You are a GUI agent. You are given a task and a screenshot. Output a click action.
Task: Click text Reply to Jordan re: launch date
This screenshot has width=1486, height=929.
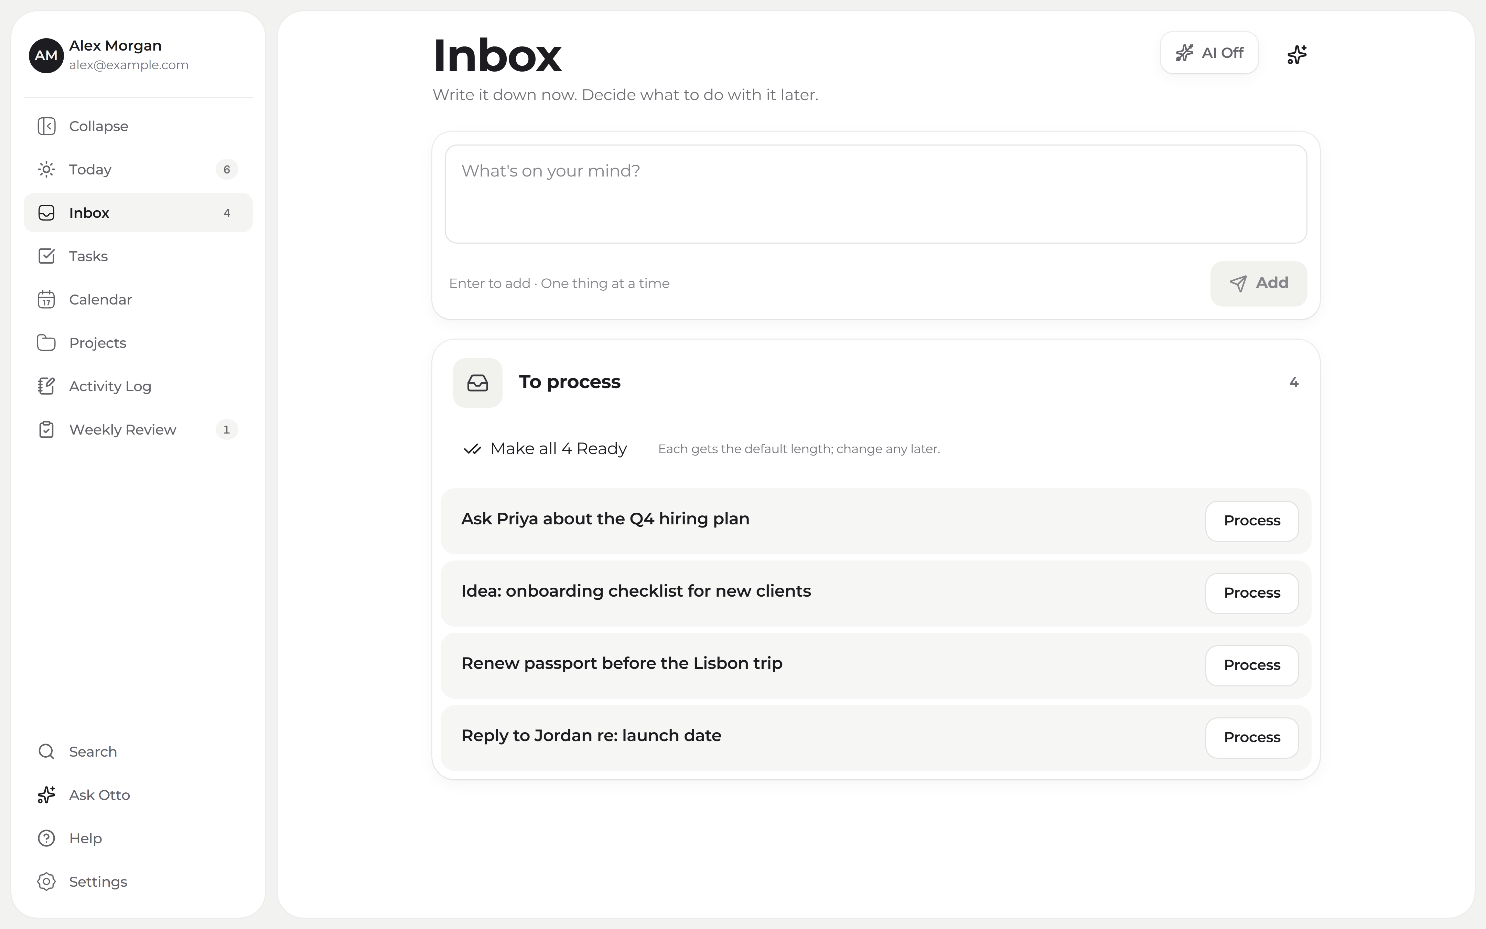tap(591, 736)
